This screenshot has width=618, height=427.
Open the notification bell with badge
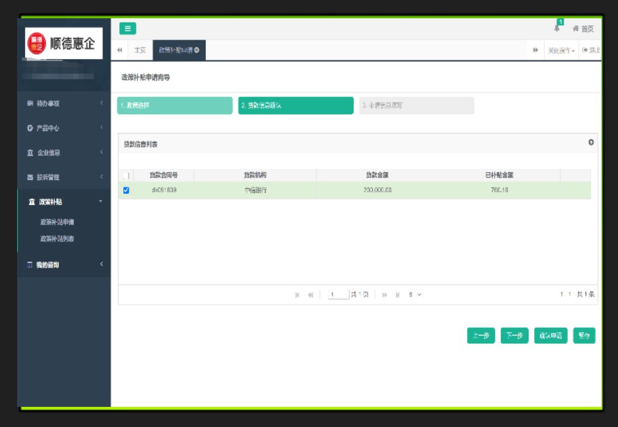(557, 28)
